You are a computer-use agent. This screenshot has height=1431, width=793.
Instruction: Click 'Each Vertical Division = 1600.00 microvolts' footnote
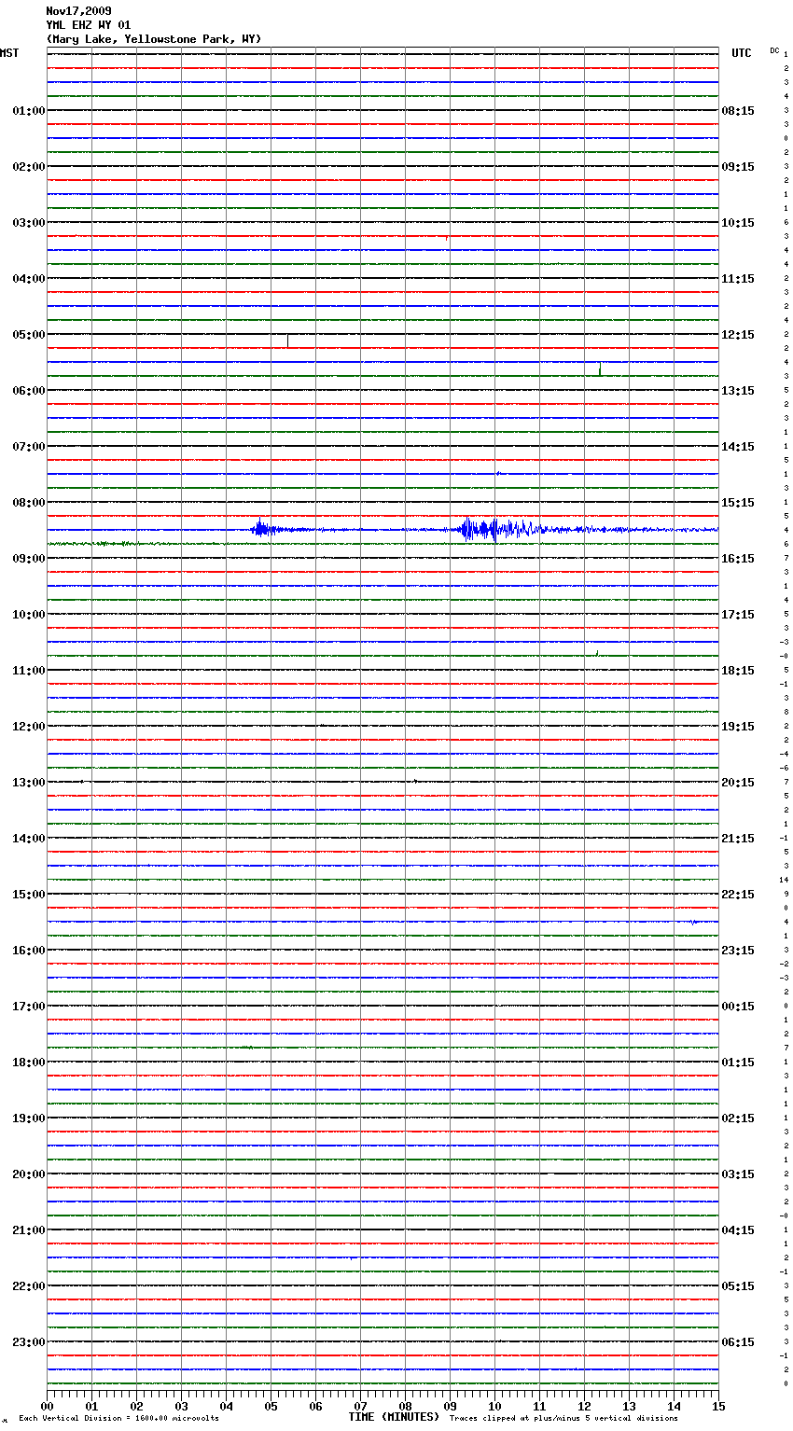coord(118,1419)
